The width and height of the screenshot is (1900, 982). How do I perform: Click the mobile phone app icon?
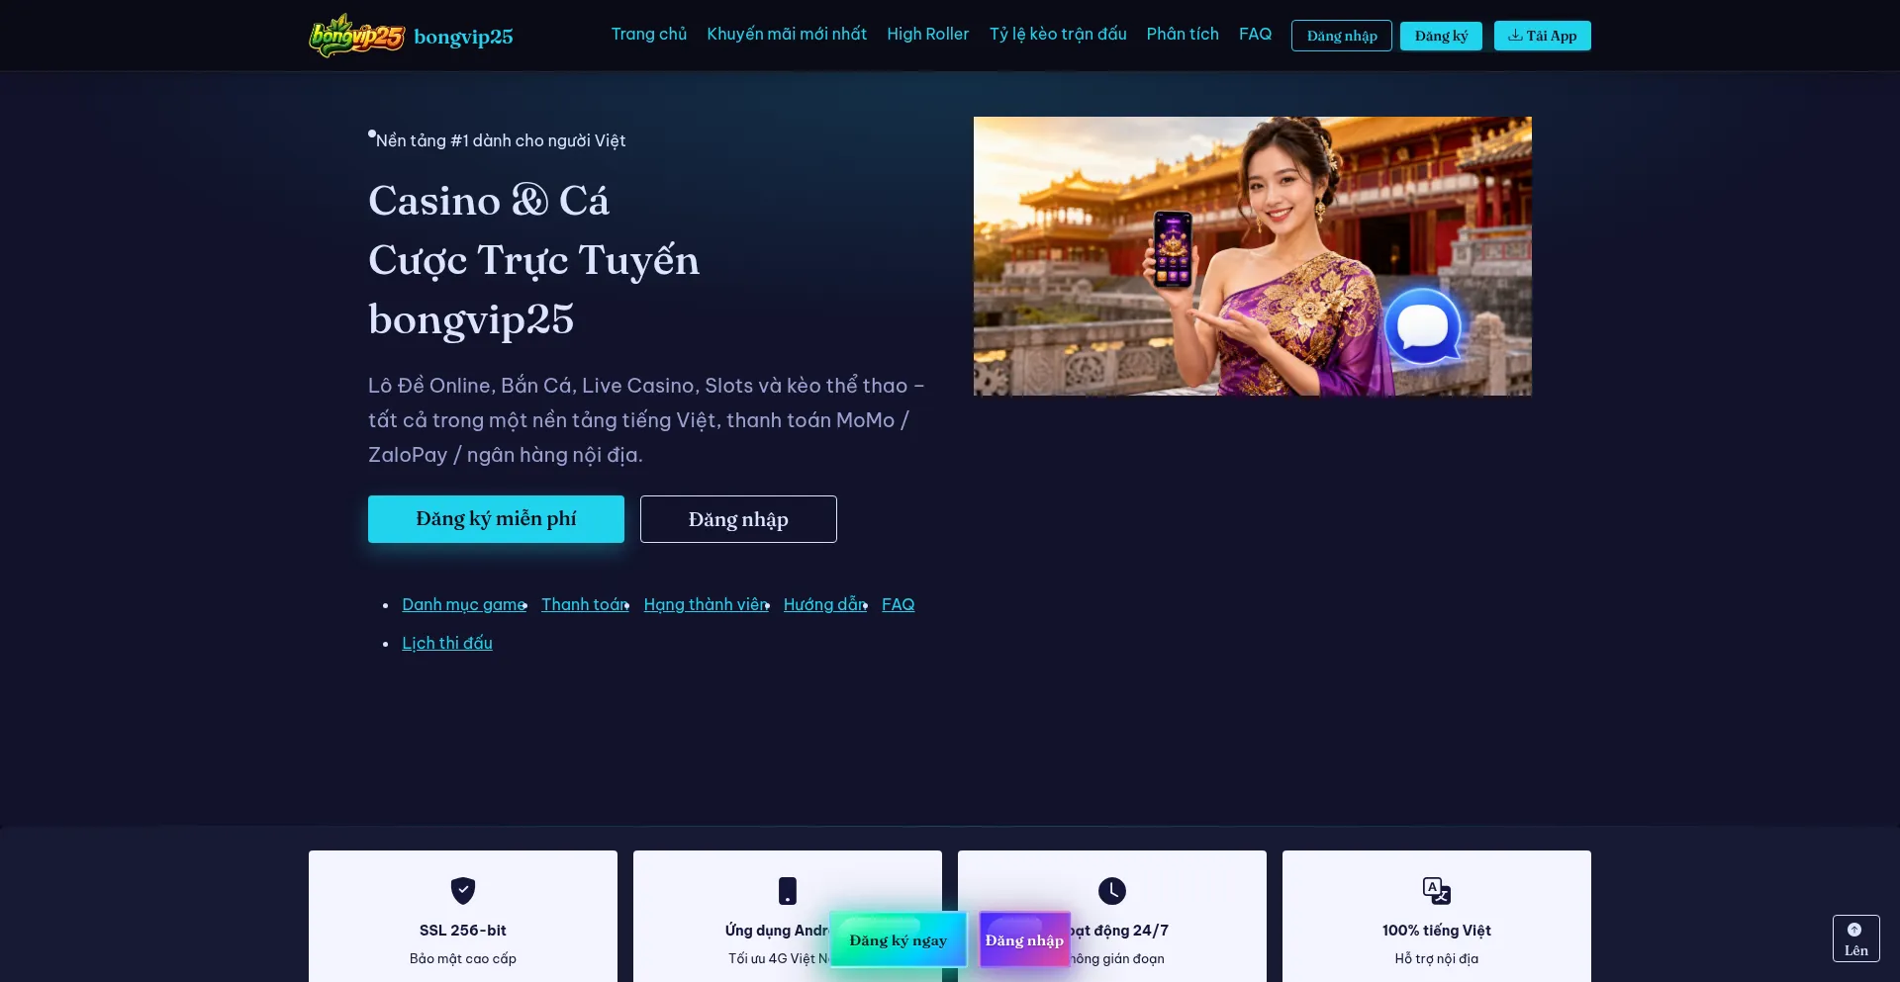[x=788, y=890]
